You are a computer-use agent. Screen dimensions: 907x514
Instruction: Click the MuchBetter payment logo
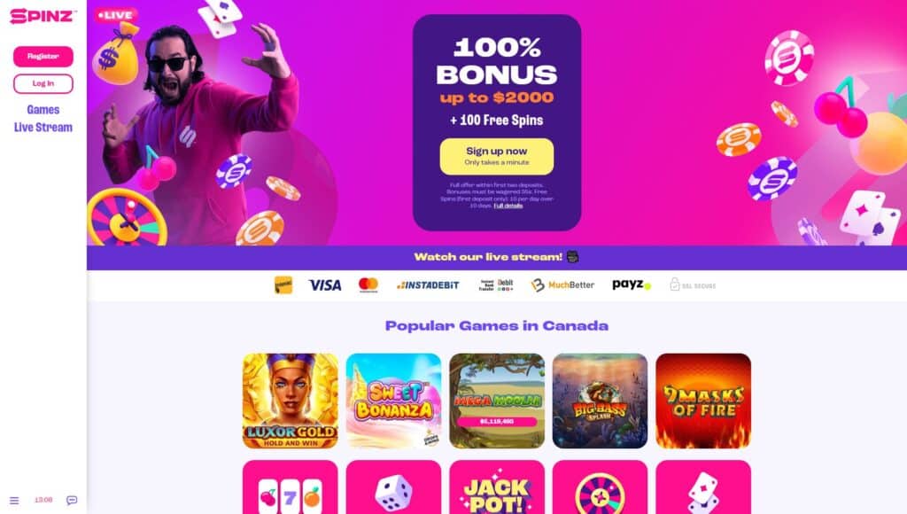pos(562,284)
